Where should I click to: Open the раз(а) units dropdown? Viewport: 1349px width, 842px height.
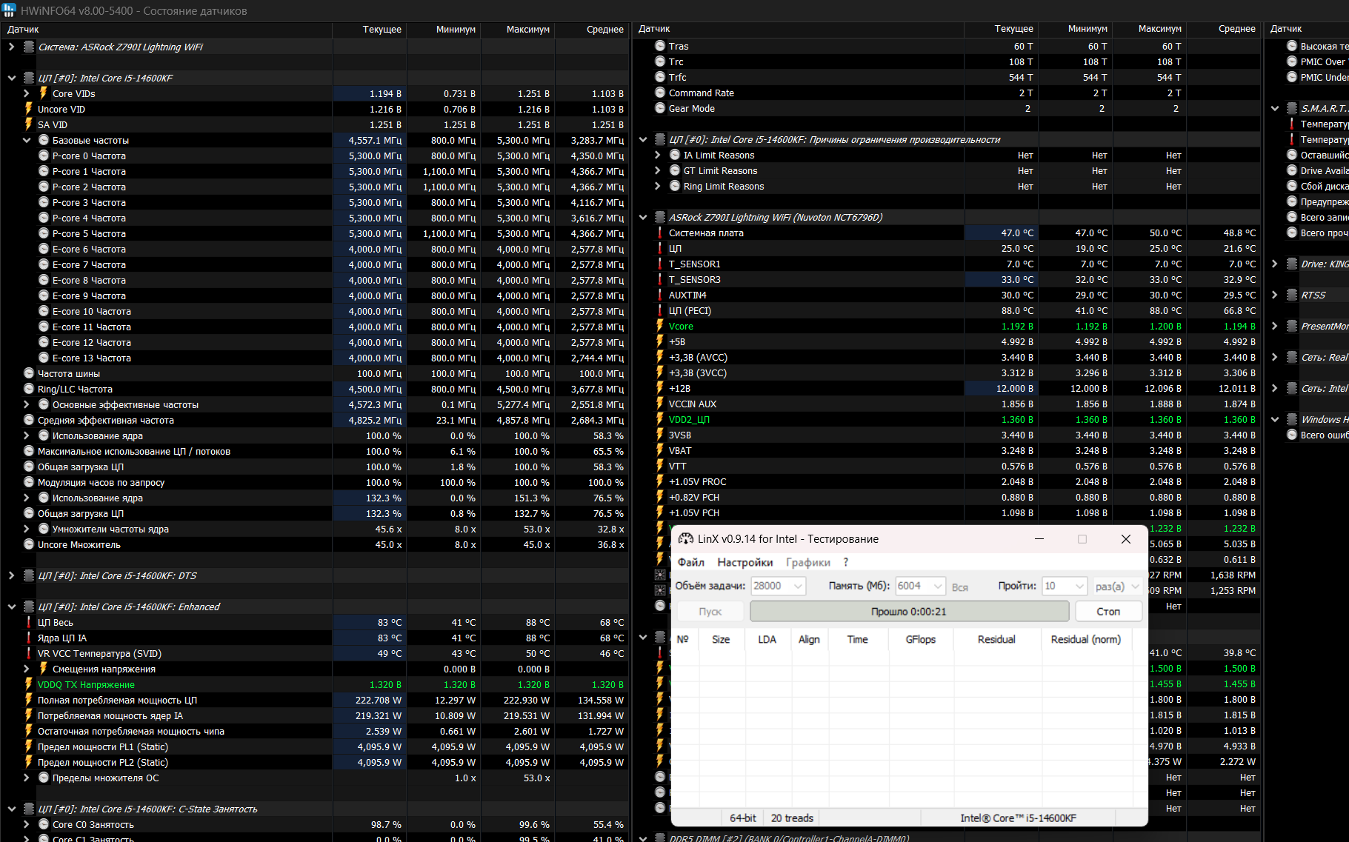[x=1116, y=586]
